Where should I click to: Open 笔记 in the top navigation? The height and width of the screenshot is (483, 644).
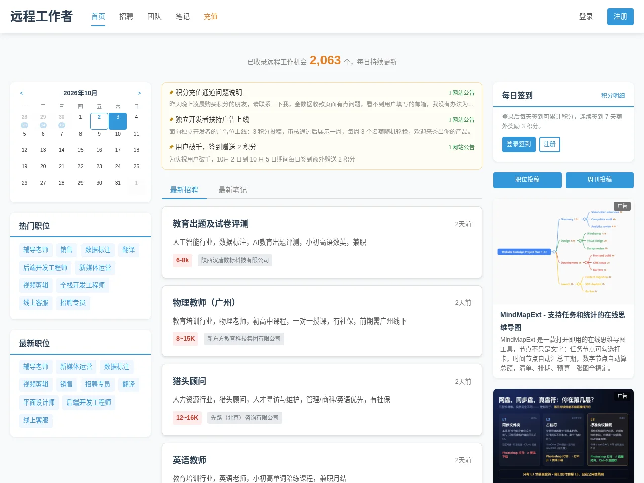(183, 17)
